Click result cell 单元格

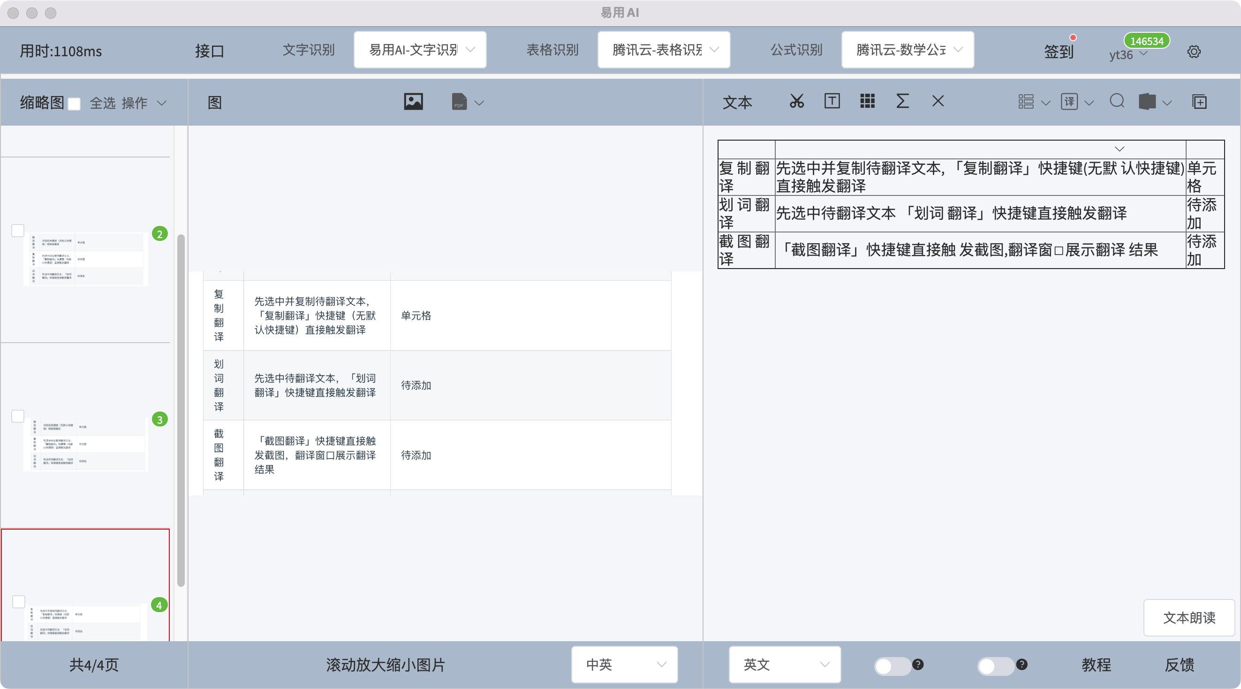pos(1204,177)
